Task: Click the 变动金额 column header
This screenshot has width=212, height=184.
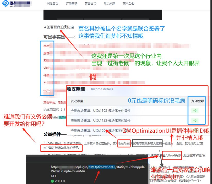Action: point(197,101)
